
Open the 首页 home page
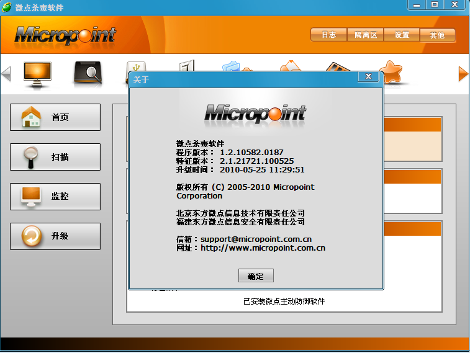pyautogui.click(x=55, y=117)
